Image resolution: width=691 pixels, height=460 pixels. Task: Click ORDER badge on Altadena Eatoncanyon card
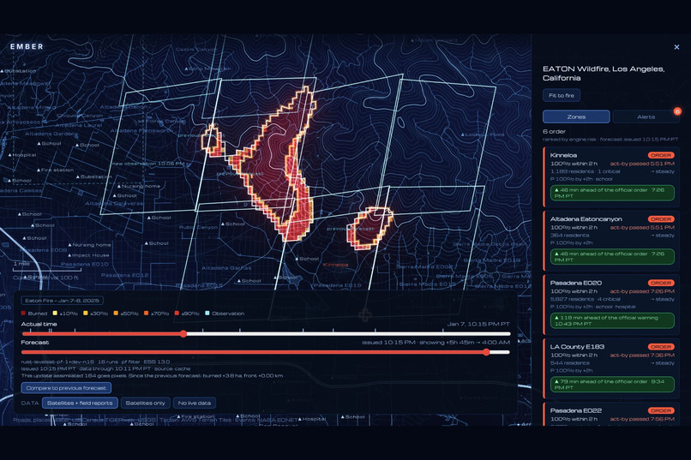click(661, 219)
